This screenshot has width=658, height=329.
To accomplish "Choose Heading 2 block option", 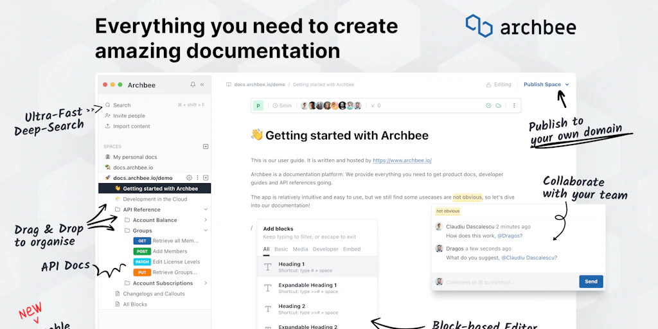I will point(317,309).
